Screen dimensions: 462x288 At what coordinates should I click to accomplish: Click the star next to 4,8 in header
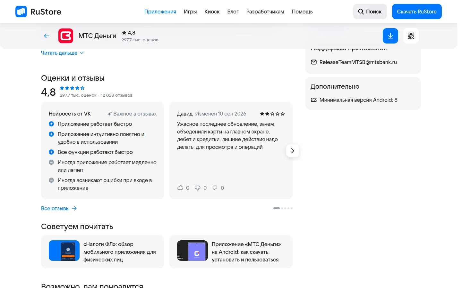(x=124, y=33)
